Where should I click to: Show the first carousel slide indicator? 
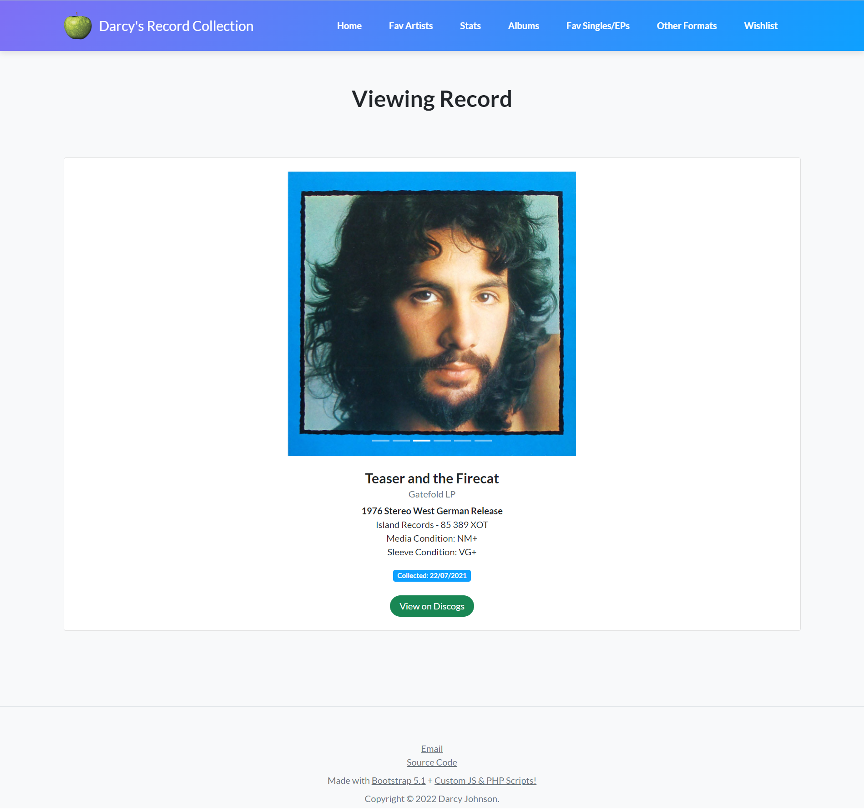381,441
